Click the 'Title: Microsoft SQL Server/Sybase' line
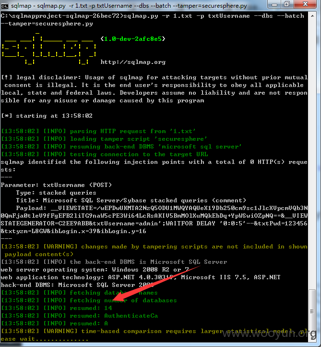Viewport: 321px width, 347px height. 131,200
